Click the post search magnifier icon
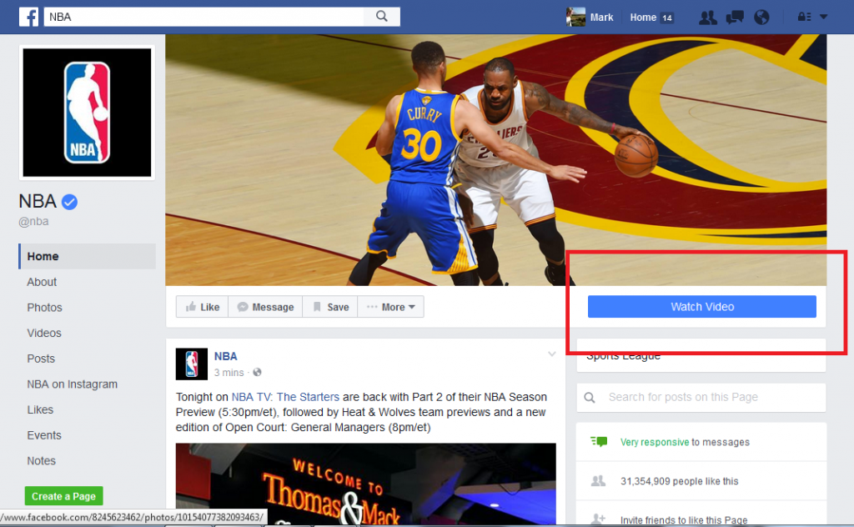 click(x=590, y=398)
